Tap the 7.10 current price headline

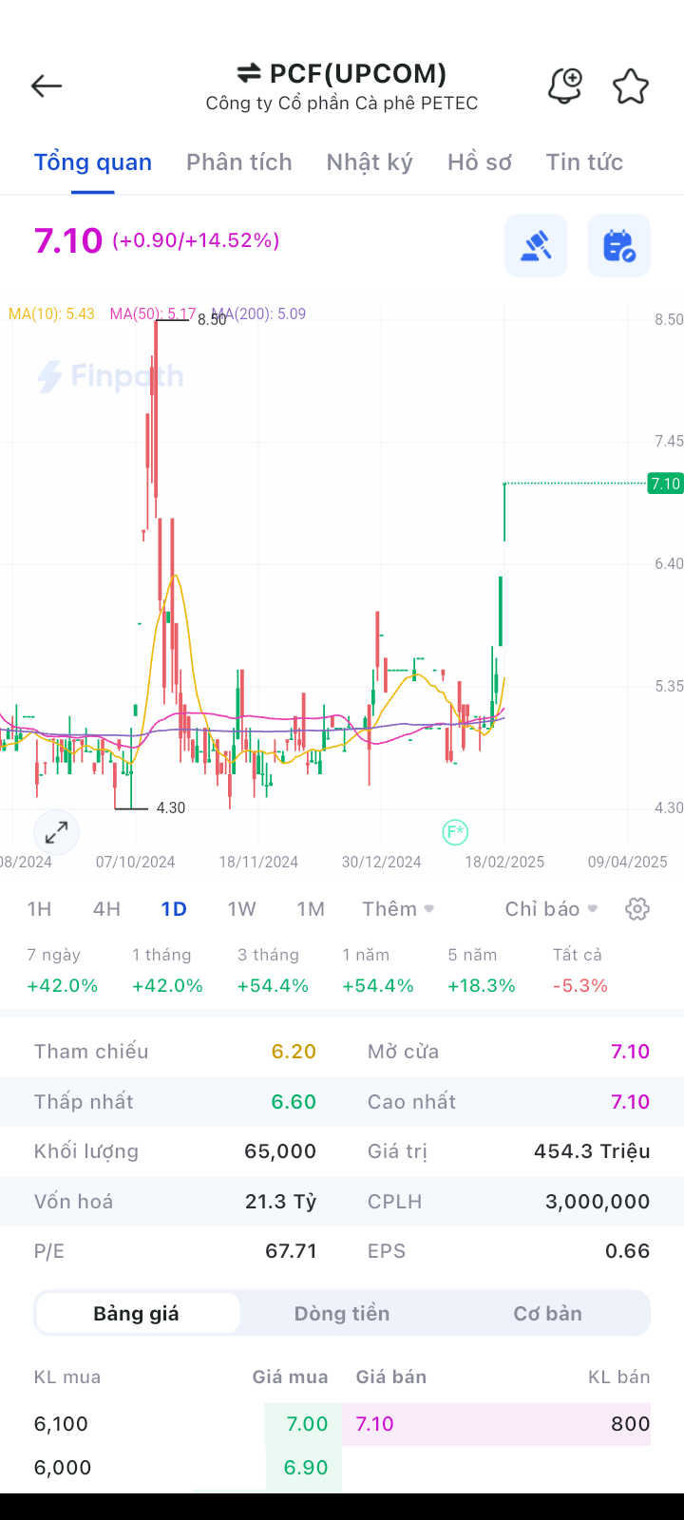[x=68, y=240]
